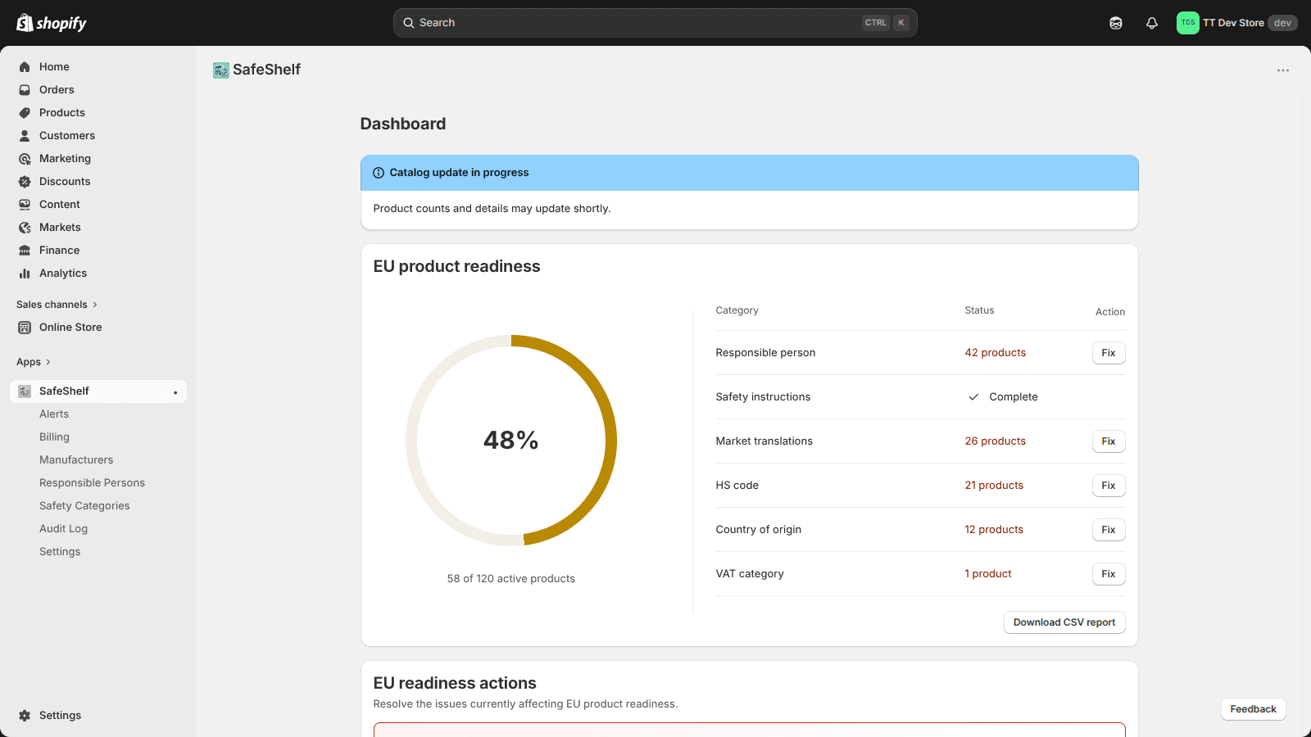Click the 48% readiness progress ring
Image resolution: width=1311 pixels, height=737 pixels.
[x=511, y=441]
